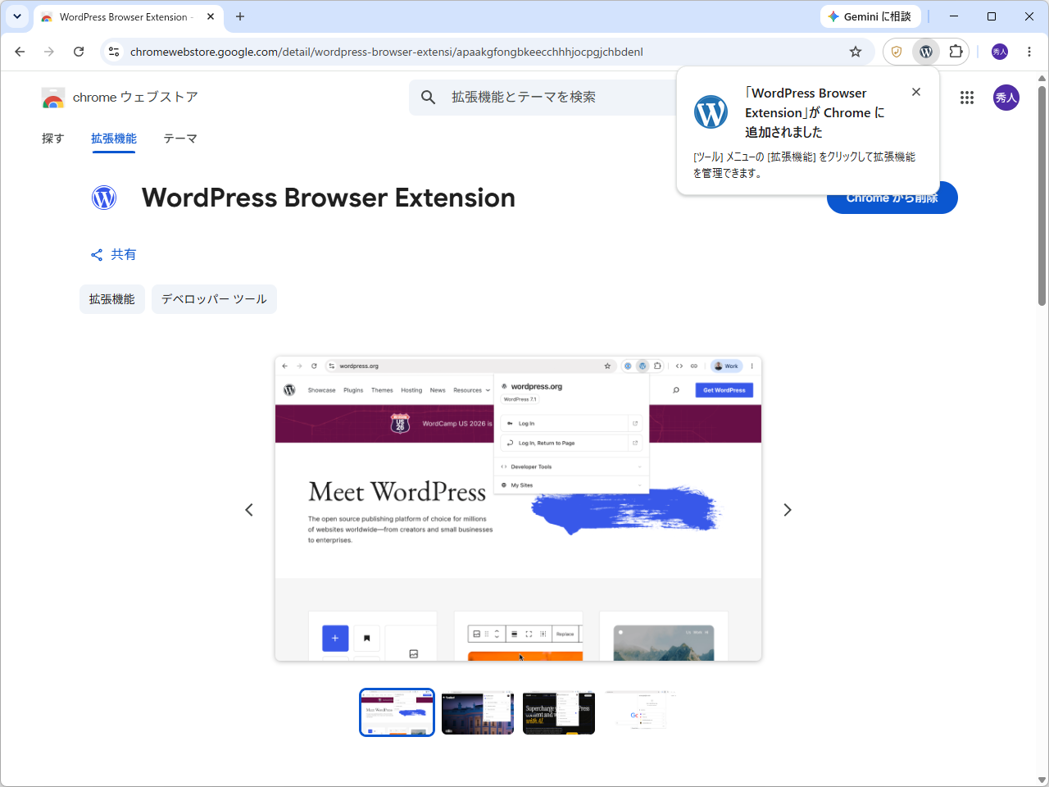Dismiss the extension-added notification popup
Image resolution: width=1049 pixels, height=787 pixels.
pos(916,92)
